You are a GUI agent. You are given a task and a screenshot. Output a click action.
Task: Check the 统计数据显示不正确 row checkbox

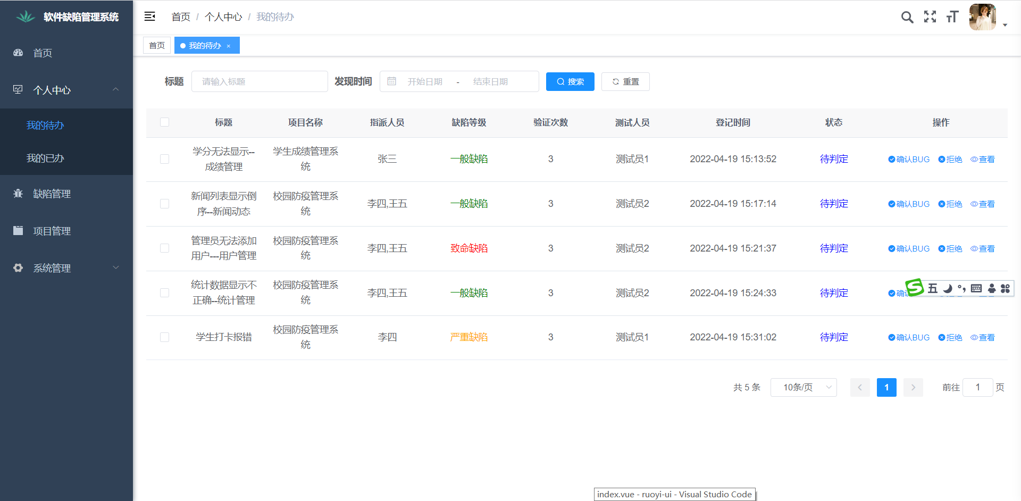[164, 293]
